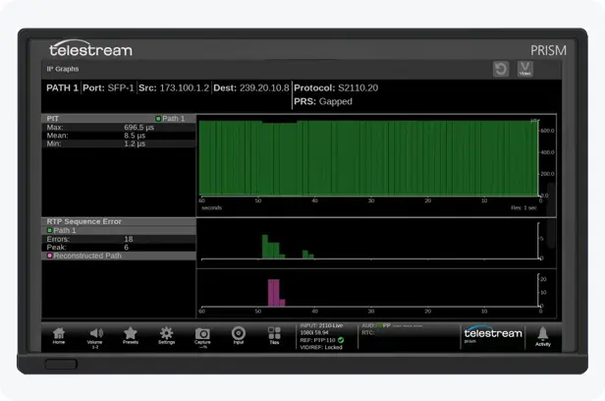The height and width of the screenshot is (401, 605).
Task: Open the Input selection icon
Action: 239,335
